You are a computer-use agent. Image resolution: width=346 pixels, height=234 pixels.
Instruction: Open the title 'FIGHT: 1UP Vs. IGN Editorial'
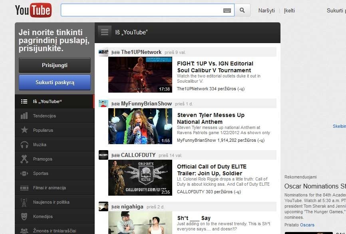[x=215, y=67]
